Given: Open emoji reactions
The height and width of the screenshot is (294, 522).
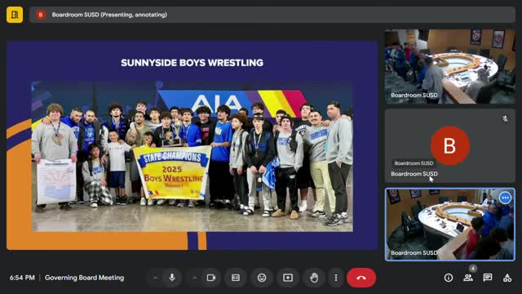Looking at the screenshot, I should (262, 278).
